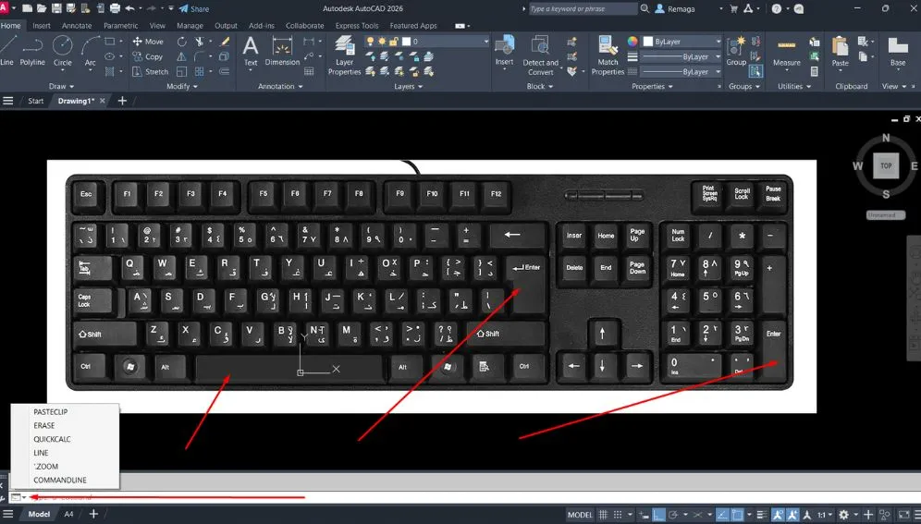Screen dimensions: 921x524
Task: Toggle polar tracking in status bar
Action: 674,515
